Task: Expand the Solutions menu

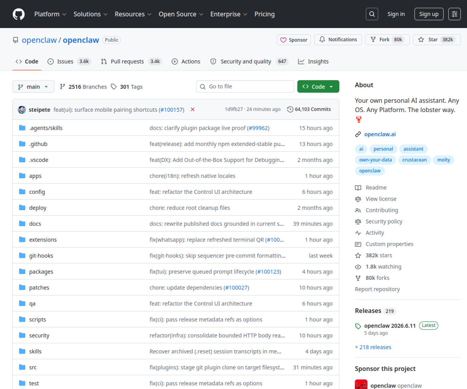Action: pos(91,14)
